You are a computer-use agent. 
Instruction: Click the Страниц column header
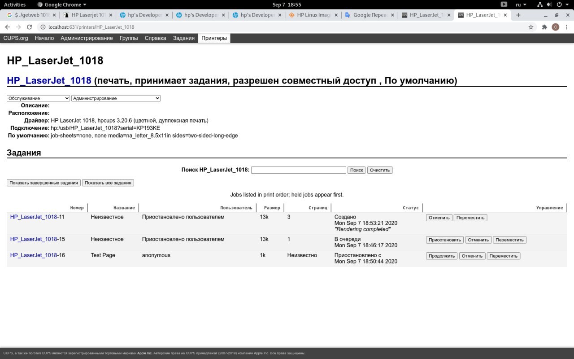pyautogui.click(x=318, y=208)
